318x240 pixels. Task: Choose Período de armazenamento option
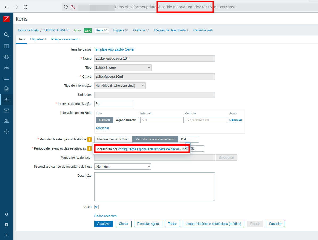pyautogui.click(x=155, y=139)
